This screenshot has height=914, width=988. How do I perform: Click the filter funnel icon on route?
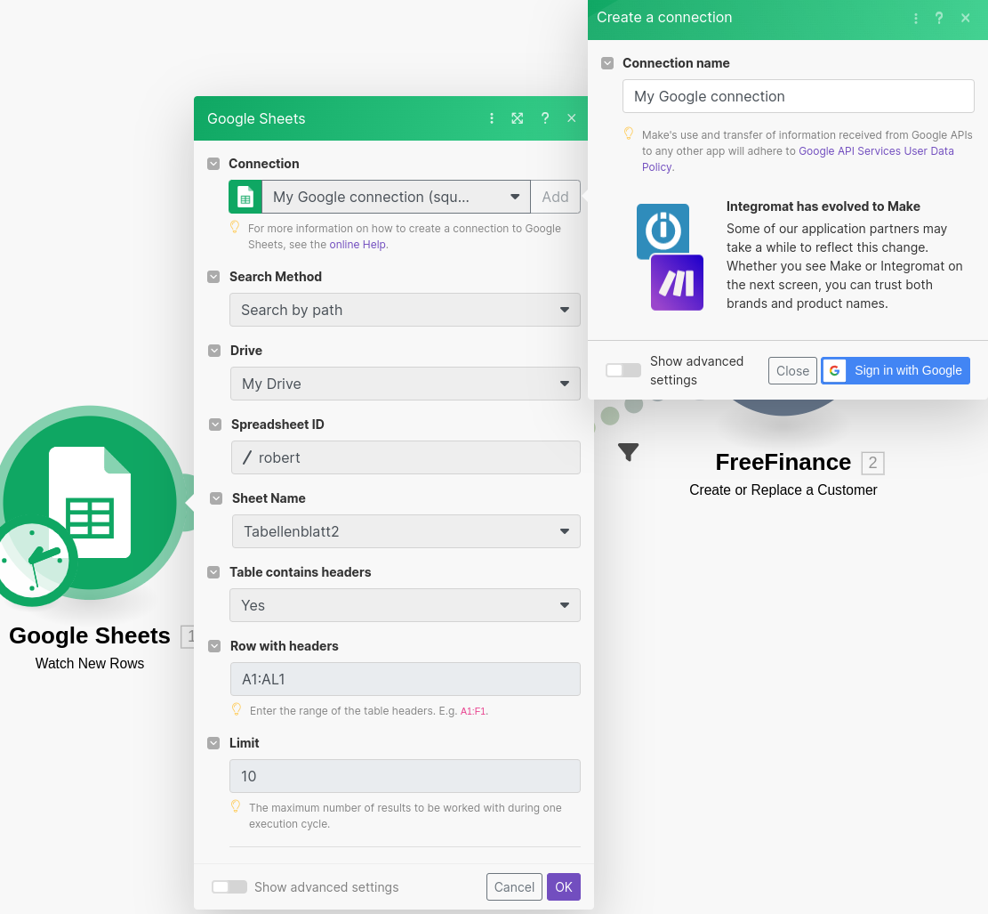click(x=628, y=452)
